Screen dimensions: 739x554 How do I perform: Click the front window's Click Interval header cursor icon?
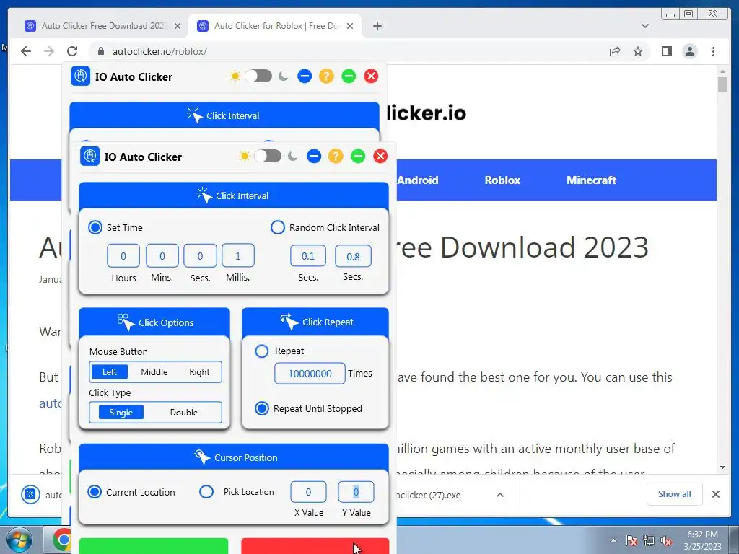coord(204,195)
